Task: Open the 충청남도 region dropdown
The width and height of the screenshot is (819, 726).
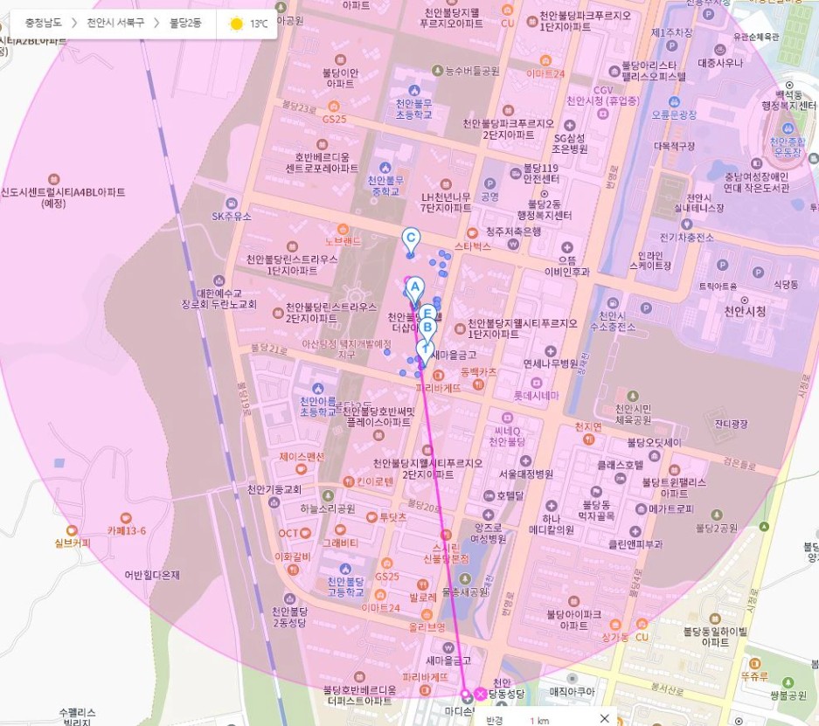Action: coord(44,23)
